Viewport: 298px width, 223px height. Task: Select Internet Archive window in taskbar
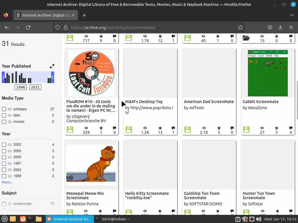click(x=70, y=219)
